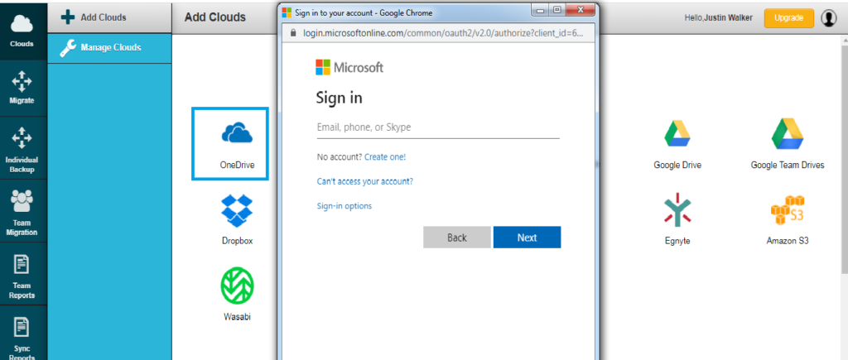Click the Microsoft logo in the dialog
Screen dimensions: 848x360
(349, 68)
